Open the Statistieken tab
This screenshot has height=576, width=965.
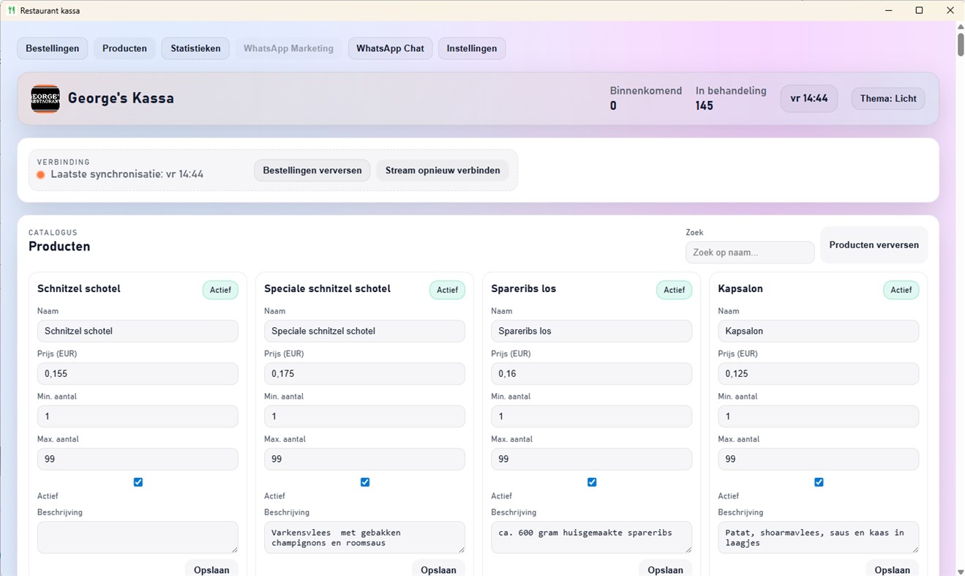tap(195, 48)
